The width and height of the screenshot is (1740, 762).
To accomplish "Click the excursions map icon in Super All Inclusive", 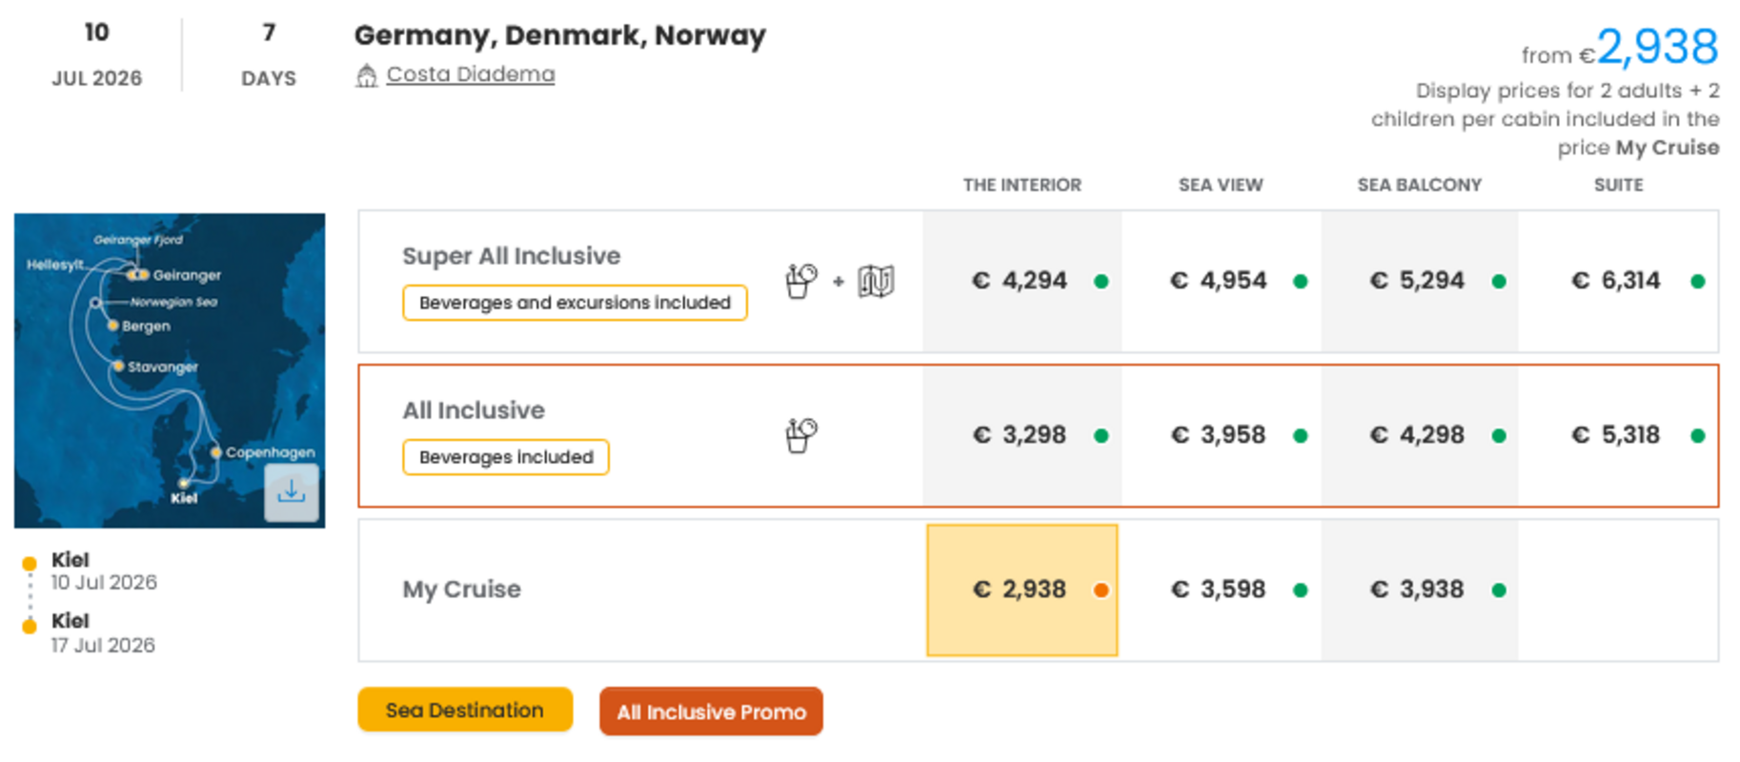I will click(x=876, y=281).
